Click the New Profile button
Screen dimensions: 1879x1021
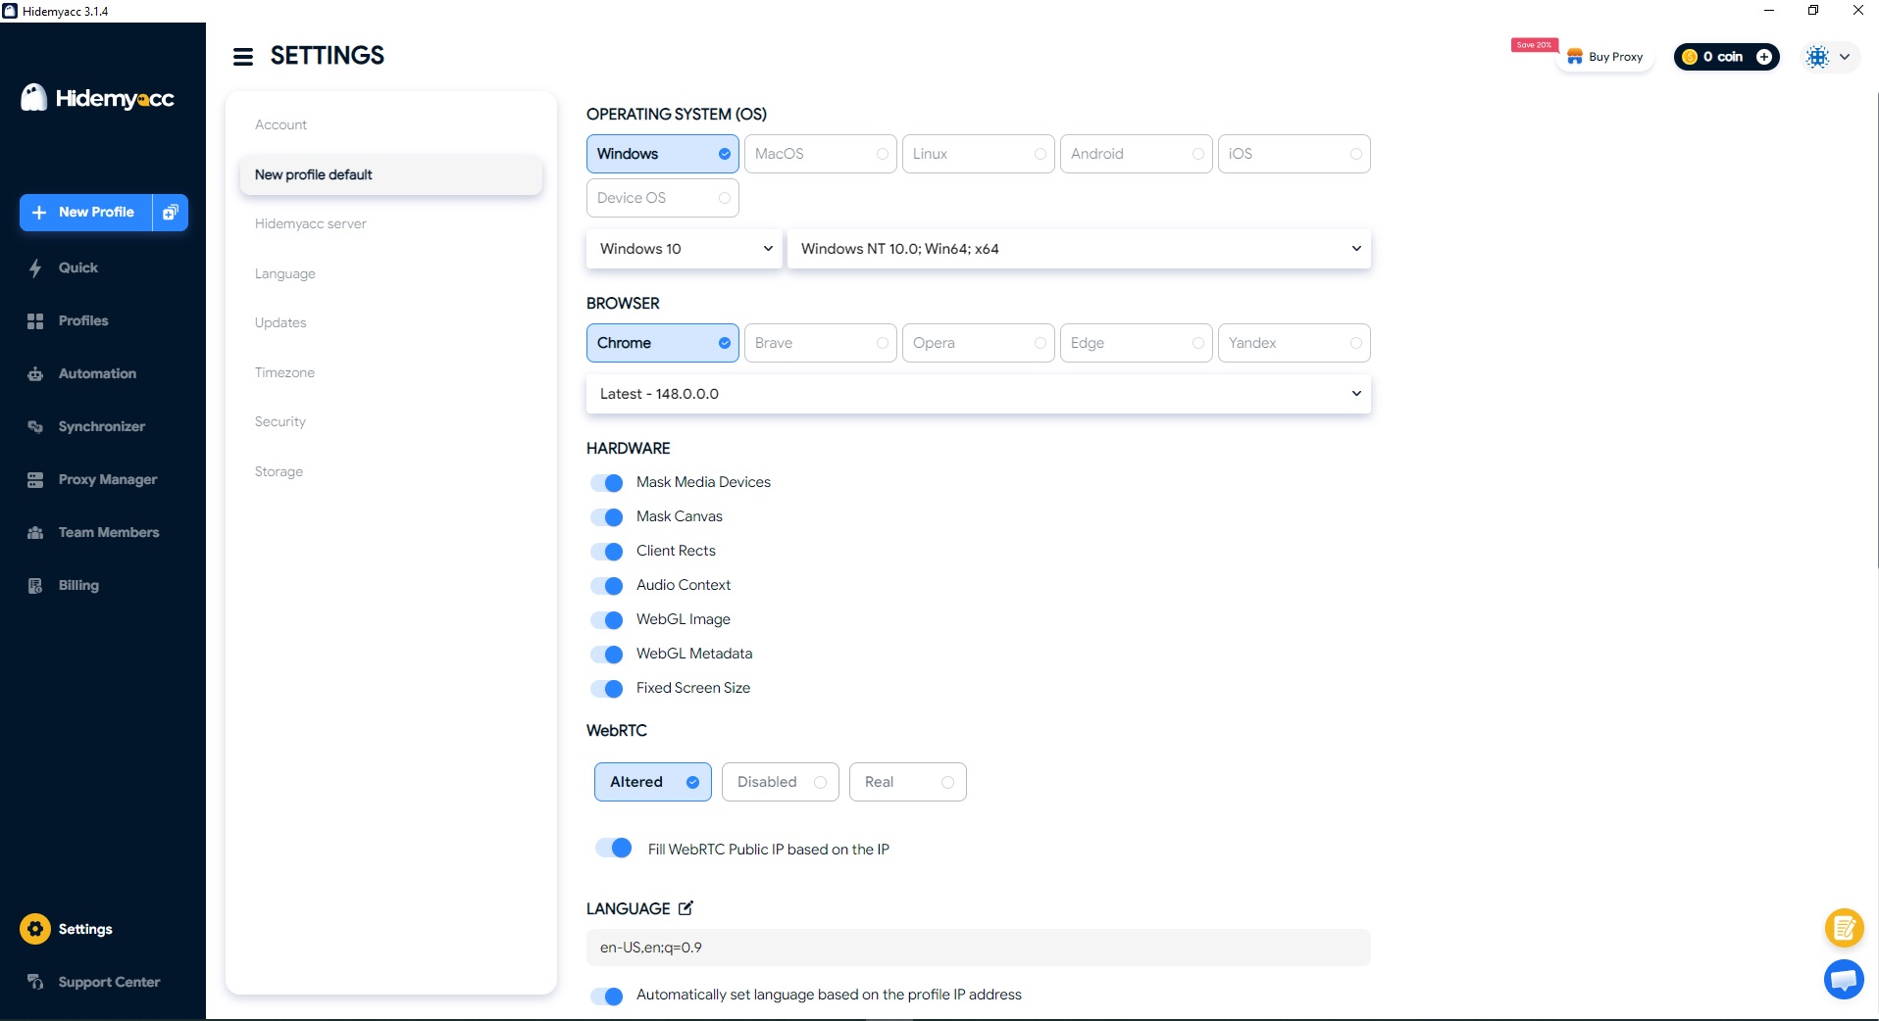pyautogui.click(x=86, y=213)
